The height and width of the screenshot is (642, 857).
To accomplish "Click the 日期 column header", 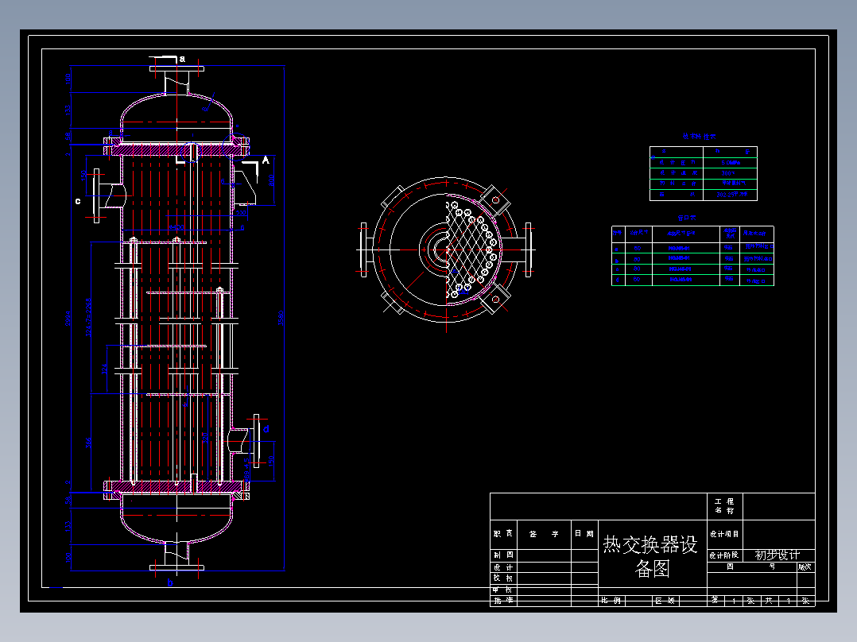I will coord(584,534).
